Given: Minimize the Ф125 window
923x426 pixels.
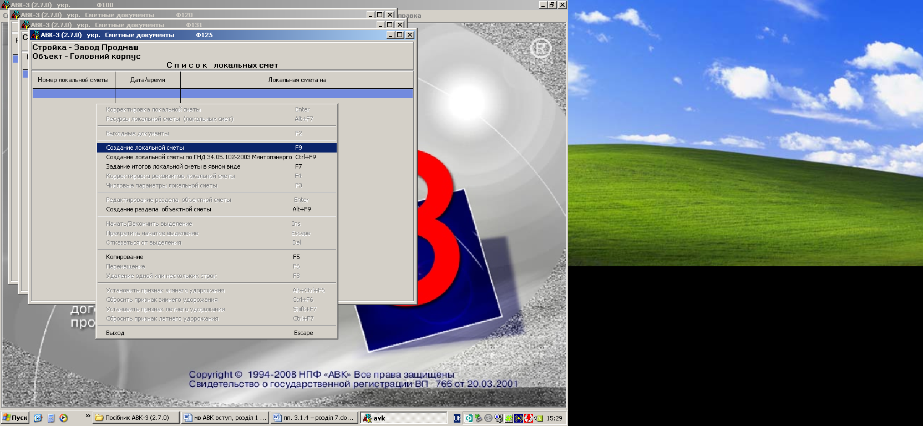Looking at the screenshot, I should tap(391, 35).
